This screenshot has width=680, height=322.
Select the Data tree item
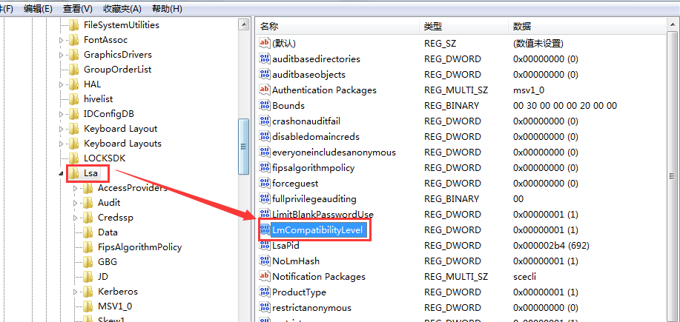coord(108,232)
